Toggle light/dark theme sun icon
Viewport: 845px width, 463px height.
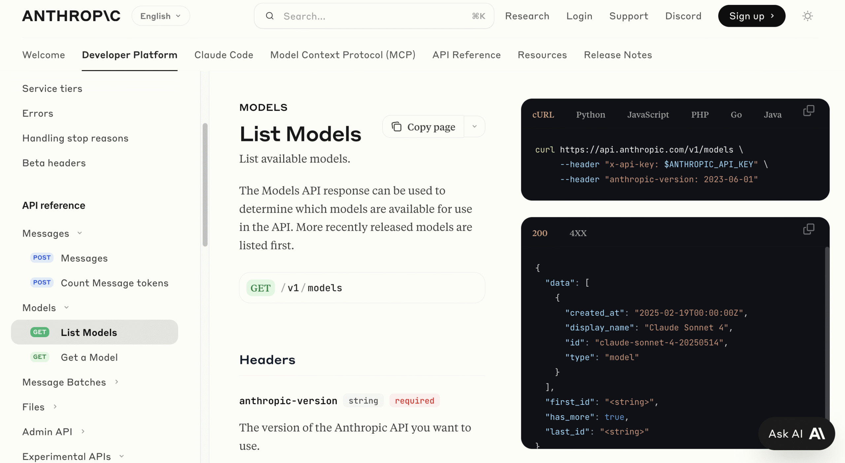[807, 16]
